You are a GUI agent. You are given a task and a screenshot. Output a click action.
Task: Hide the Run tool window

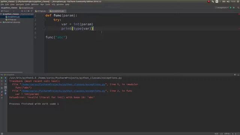(238, 75)
